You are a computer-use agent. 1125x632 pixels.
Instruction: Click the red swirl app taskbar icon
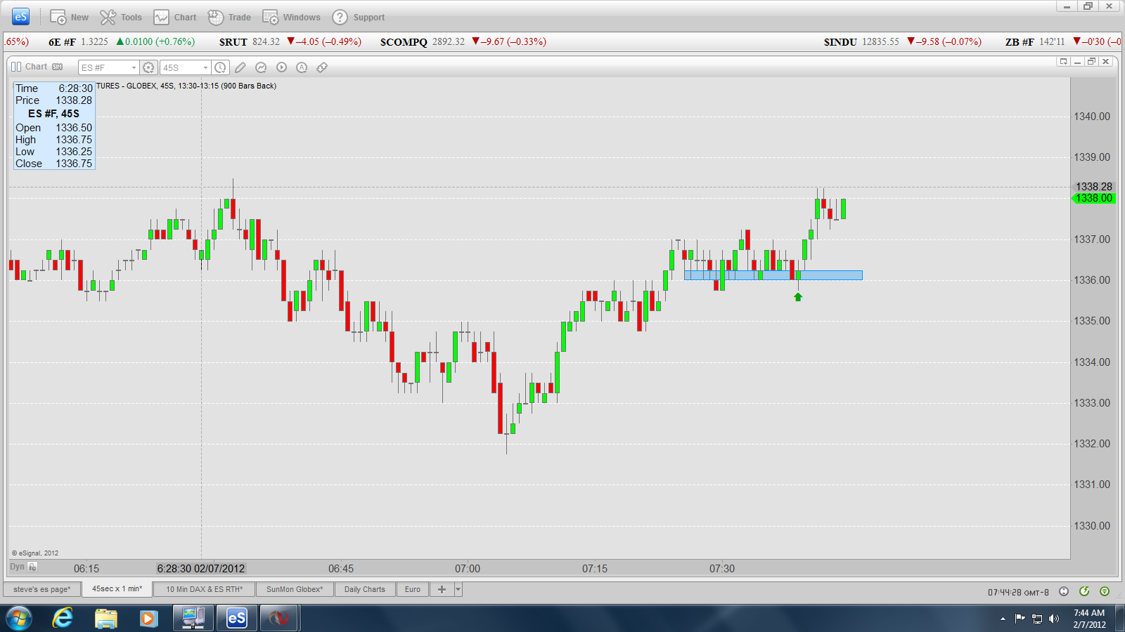(280, 619)
